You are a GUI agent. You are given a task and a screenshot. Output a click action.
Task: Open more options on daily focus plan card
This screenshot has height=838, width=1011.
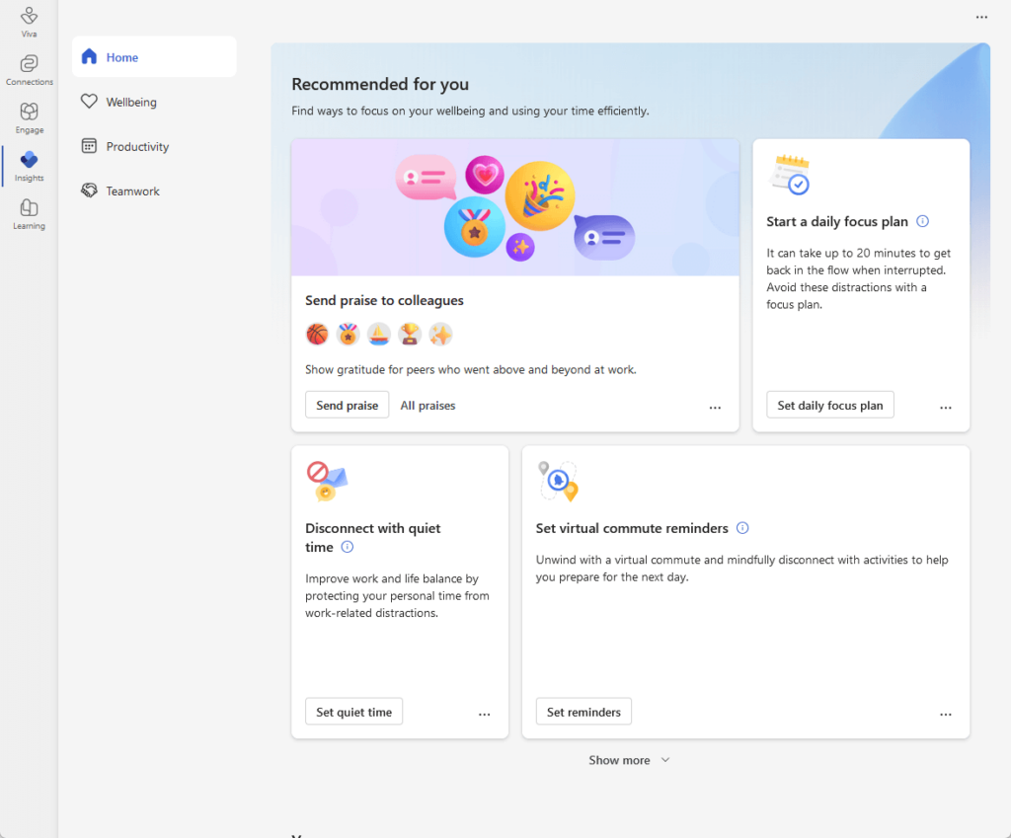[x=945, y=407]
